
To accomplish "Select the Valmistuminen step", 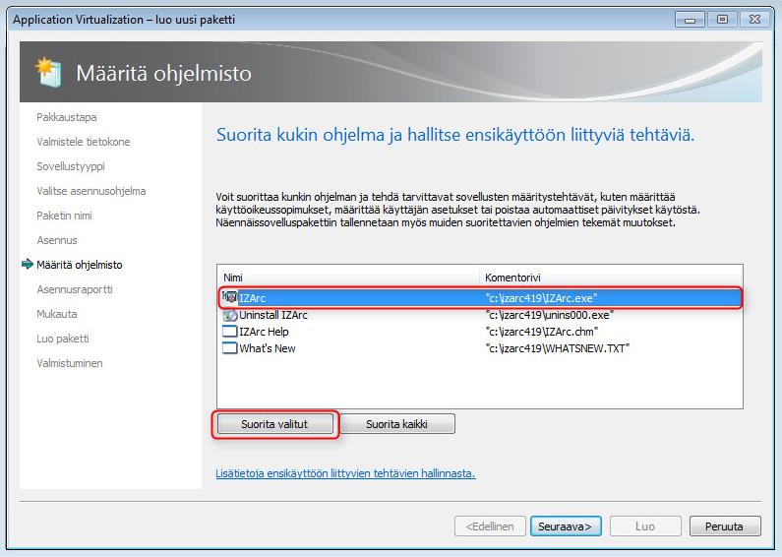I will tap(70, 363).
